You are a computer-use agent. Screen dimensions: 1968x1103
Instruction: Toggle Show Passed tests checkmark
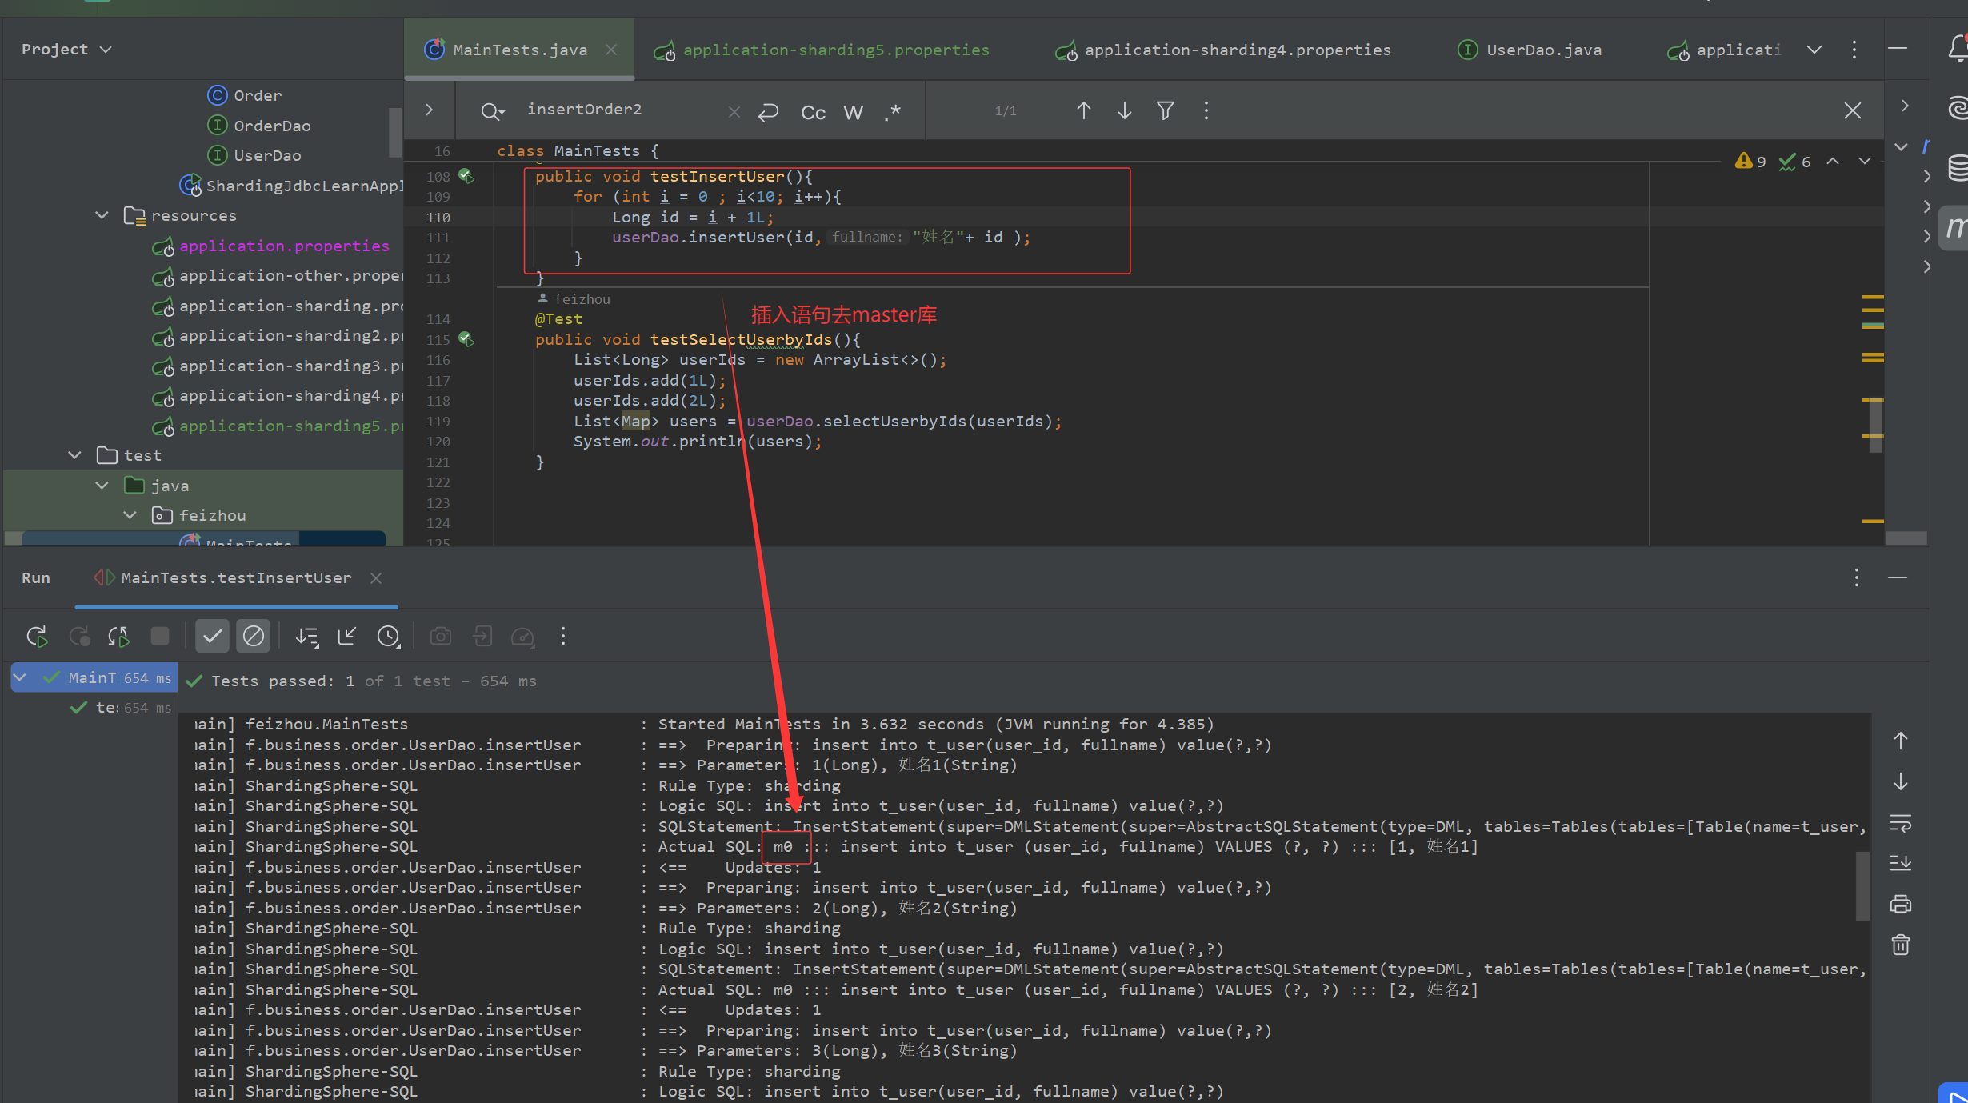pos(212,637)
